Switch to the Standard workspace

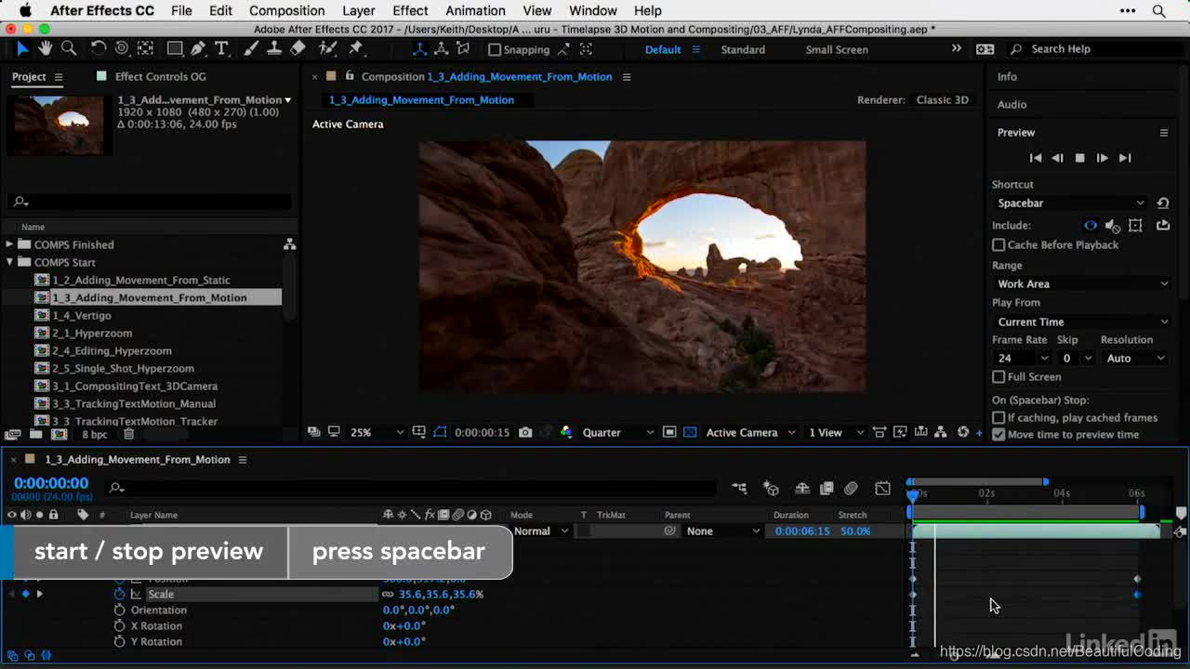pos(743,49)
